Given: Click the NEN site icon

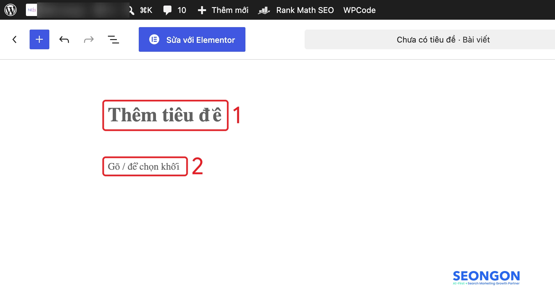Looking at the screenshot, I should click(x=31, y=10).
